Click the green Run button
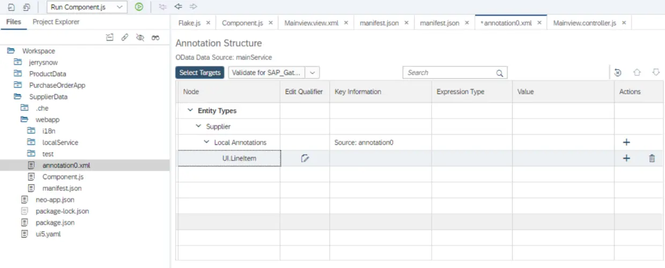This screenshot has width=665, height=268. [x=139, y=7]
